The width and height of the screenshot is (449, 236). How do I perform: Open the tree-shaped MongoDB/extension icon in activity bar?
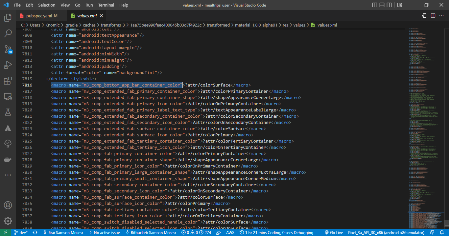tap(8, 144)
